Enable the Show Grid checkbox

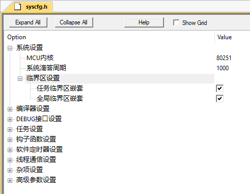coord(176,22)
